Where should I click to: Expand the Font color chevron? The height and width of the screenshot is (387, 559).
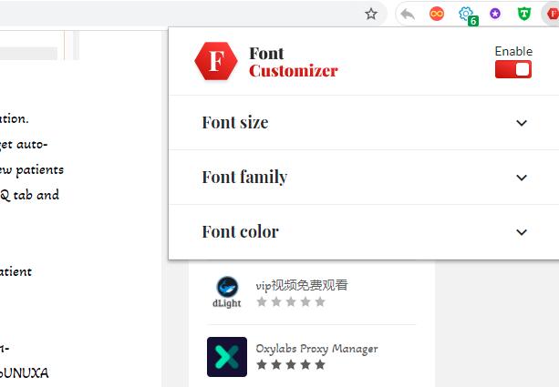click(522, 232)
